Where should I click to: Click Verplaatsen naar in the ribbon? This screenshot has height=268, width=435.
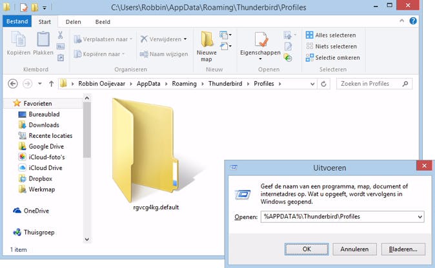click(103, 39)
